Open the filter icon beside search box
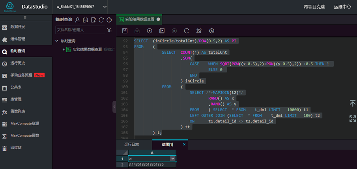This screenshot has width=357, height=169. [109, 30]
